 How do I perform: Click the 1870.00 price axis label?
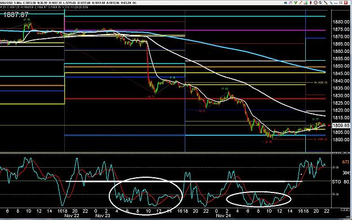[341, 37]
